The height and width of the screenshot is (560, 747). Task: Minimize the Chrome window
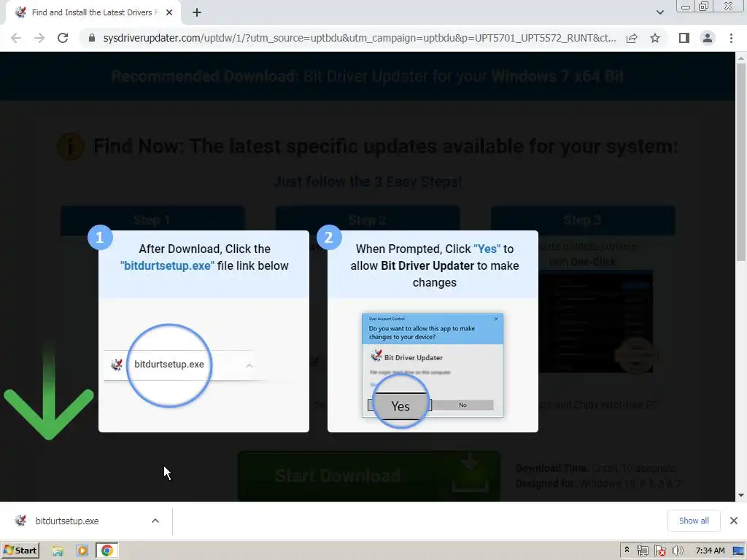pyautogui.click(x=686, y=7)
